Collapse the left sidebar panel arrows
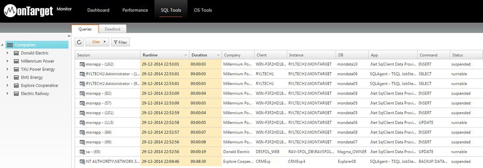Screen dimensions: 483x168 coord(69,36)
